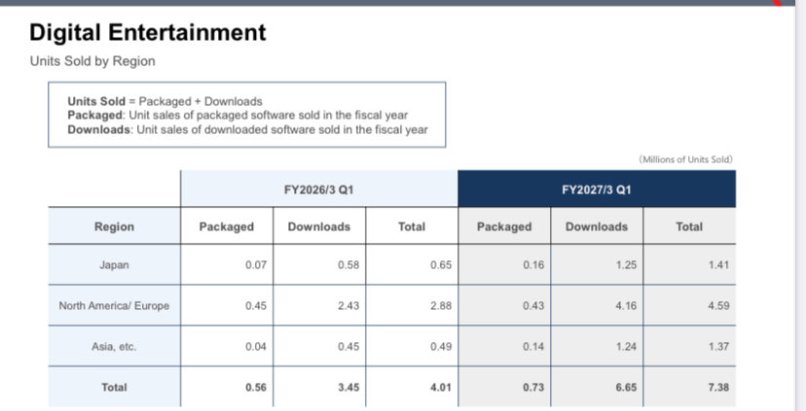Select the bold "Total" row label

114,388
